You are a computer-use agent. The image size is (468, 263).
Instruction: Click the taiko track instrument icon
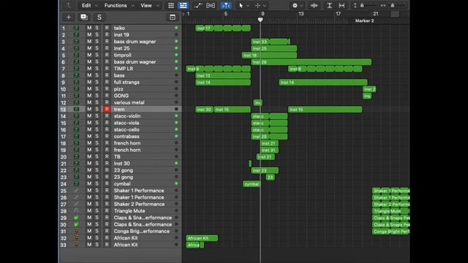(x=76, y=28)
